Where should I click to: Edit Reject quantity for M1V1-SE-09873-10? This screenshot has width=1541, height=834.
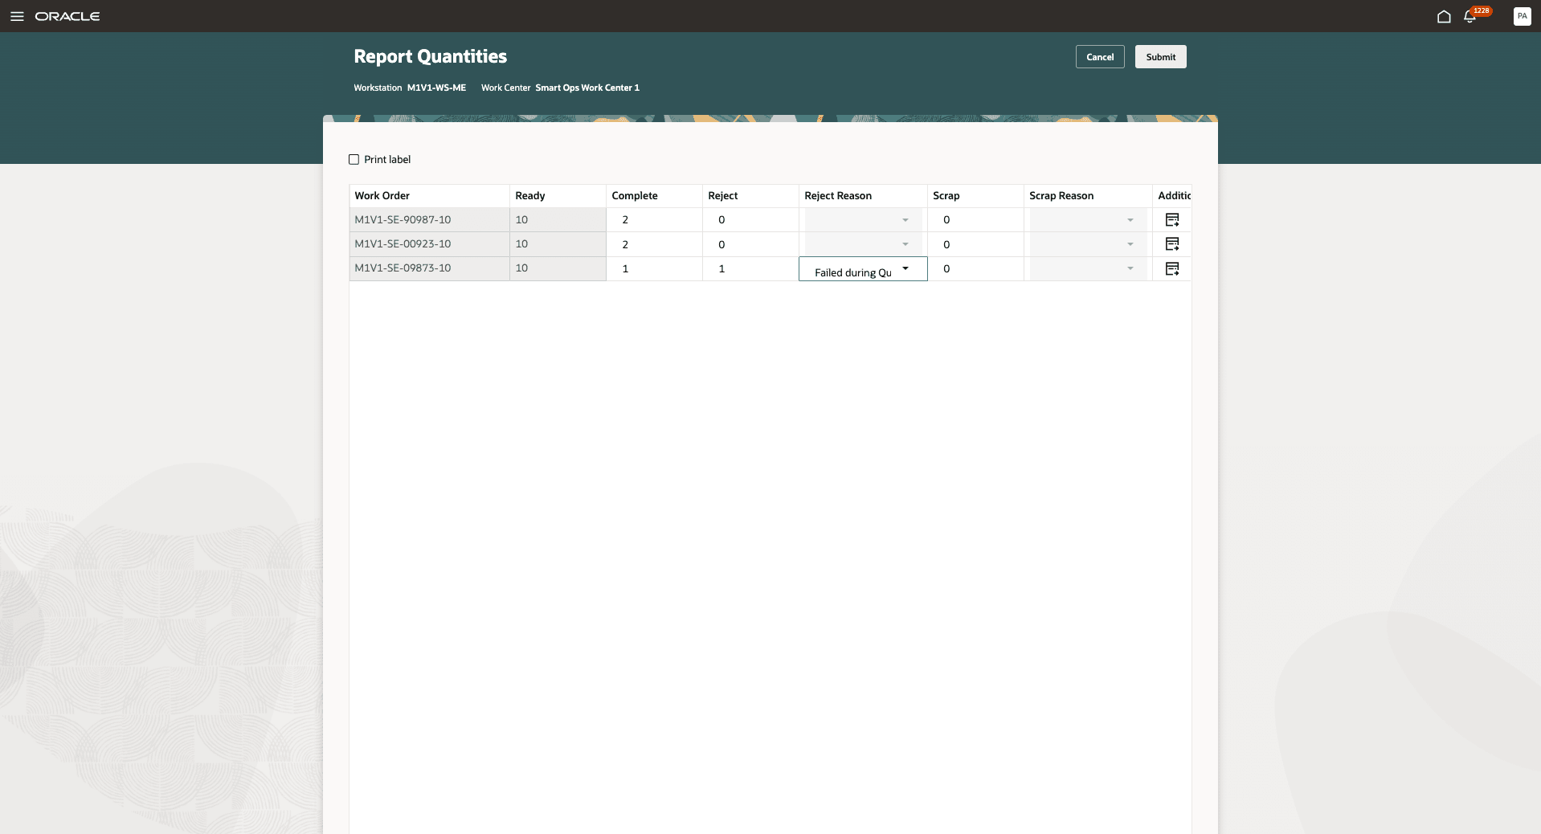pos(750,268)
